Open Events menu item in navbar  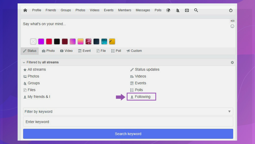109,10
